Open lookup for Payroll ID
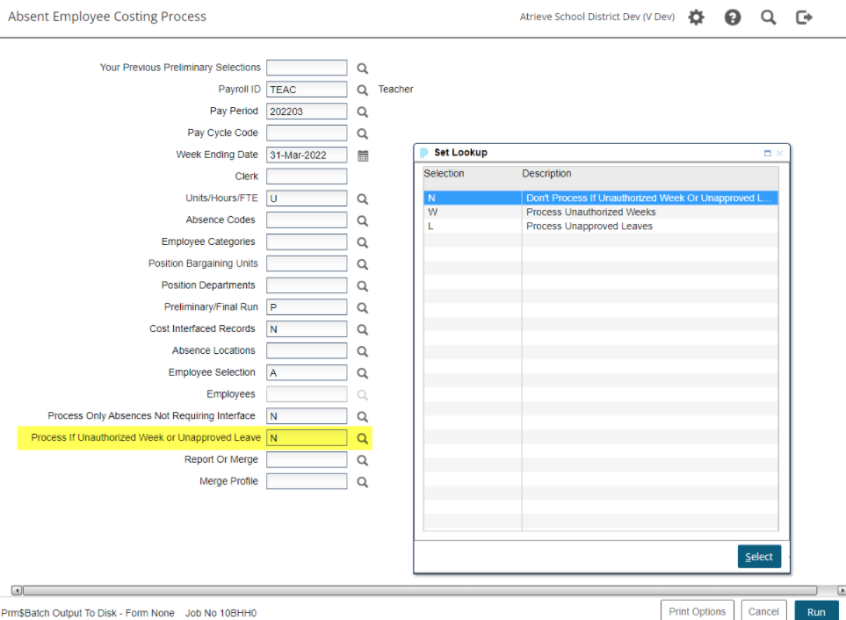846x620 pixels. pyautogui.click(x=362, y=90)
